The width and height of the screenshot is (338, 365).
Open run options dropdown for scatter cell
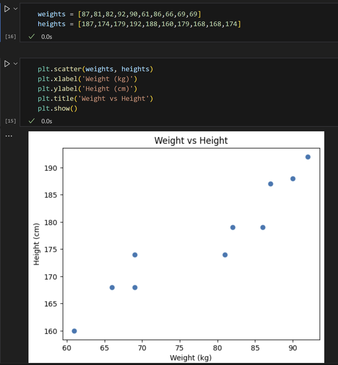click(16, 64)
